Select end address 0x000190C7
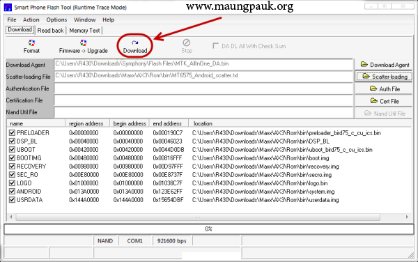The height and width of the screenshot is (262, 418). pos(168,132)
